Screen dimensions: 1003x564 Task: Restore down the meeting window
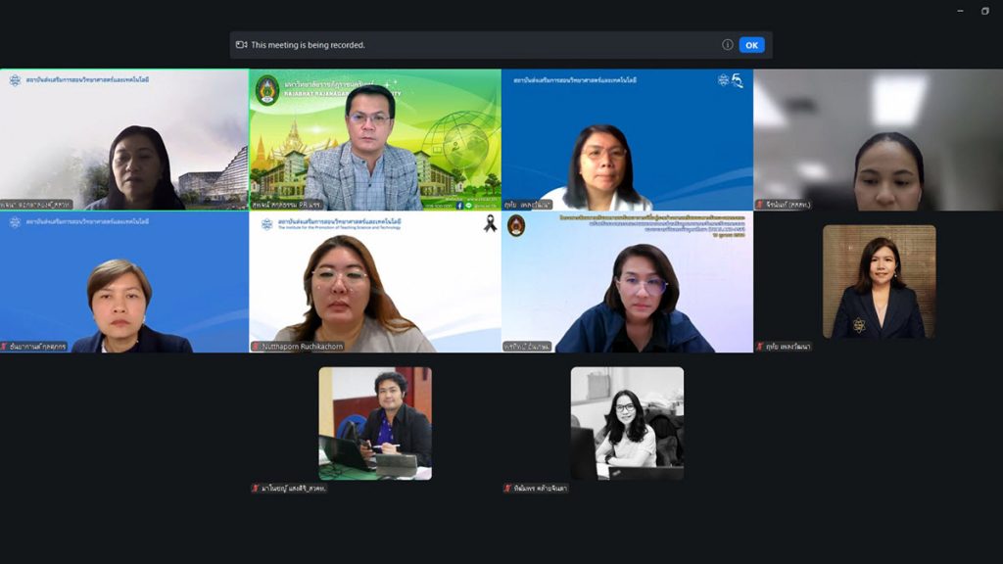984,11
